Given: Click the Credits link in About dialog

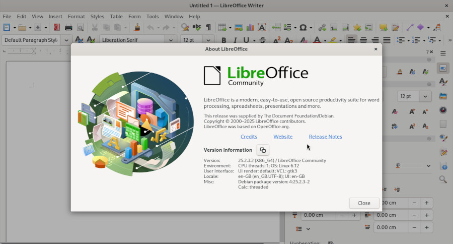Looking at the screenshot, I should 249,137.
